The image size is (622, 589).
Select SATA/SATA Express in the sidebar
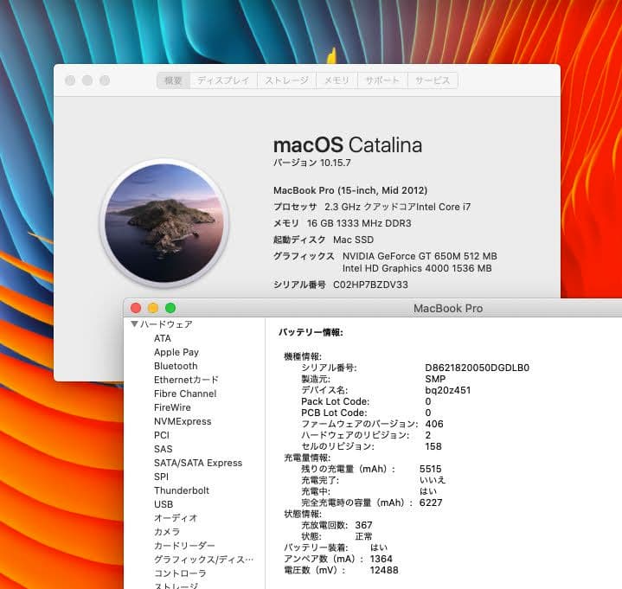click(198, 463)
